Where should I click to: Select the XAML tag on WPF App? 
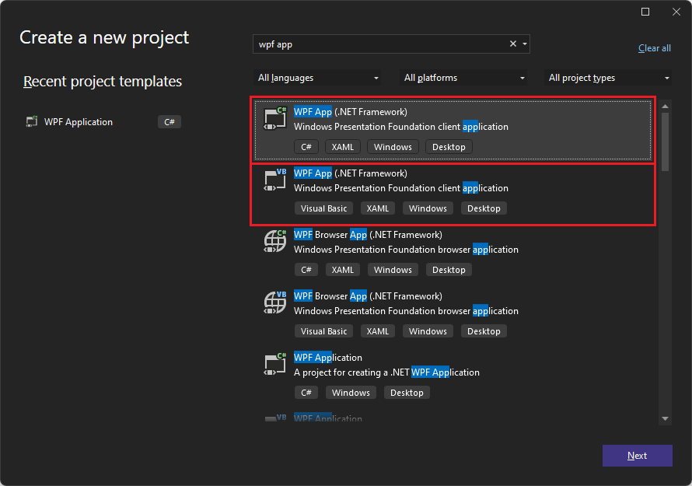click(342, 146)
